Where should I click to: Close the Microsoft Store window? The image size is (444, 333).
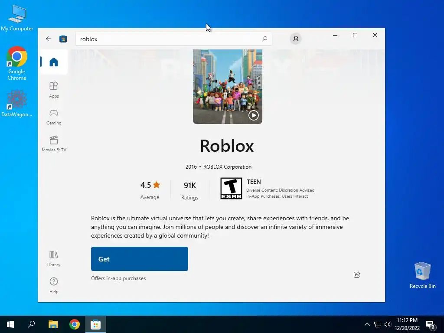tap(375, 36)
